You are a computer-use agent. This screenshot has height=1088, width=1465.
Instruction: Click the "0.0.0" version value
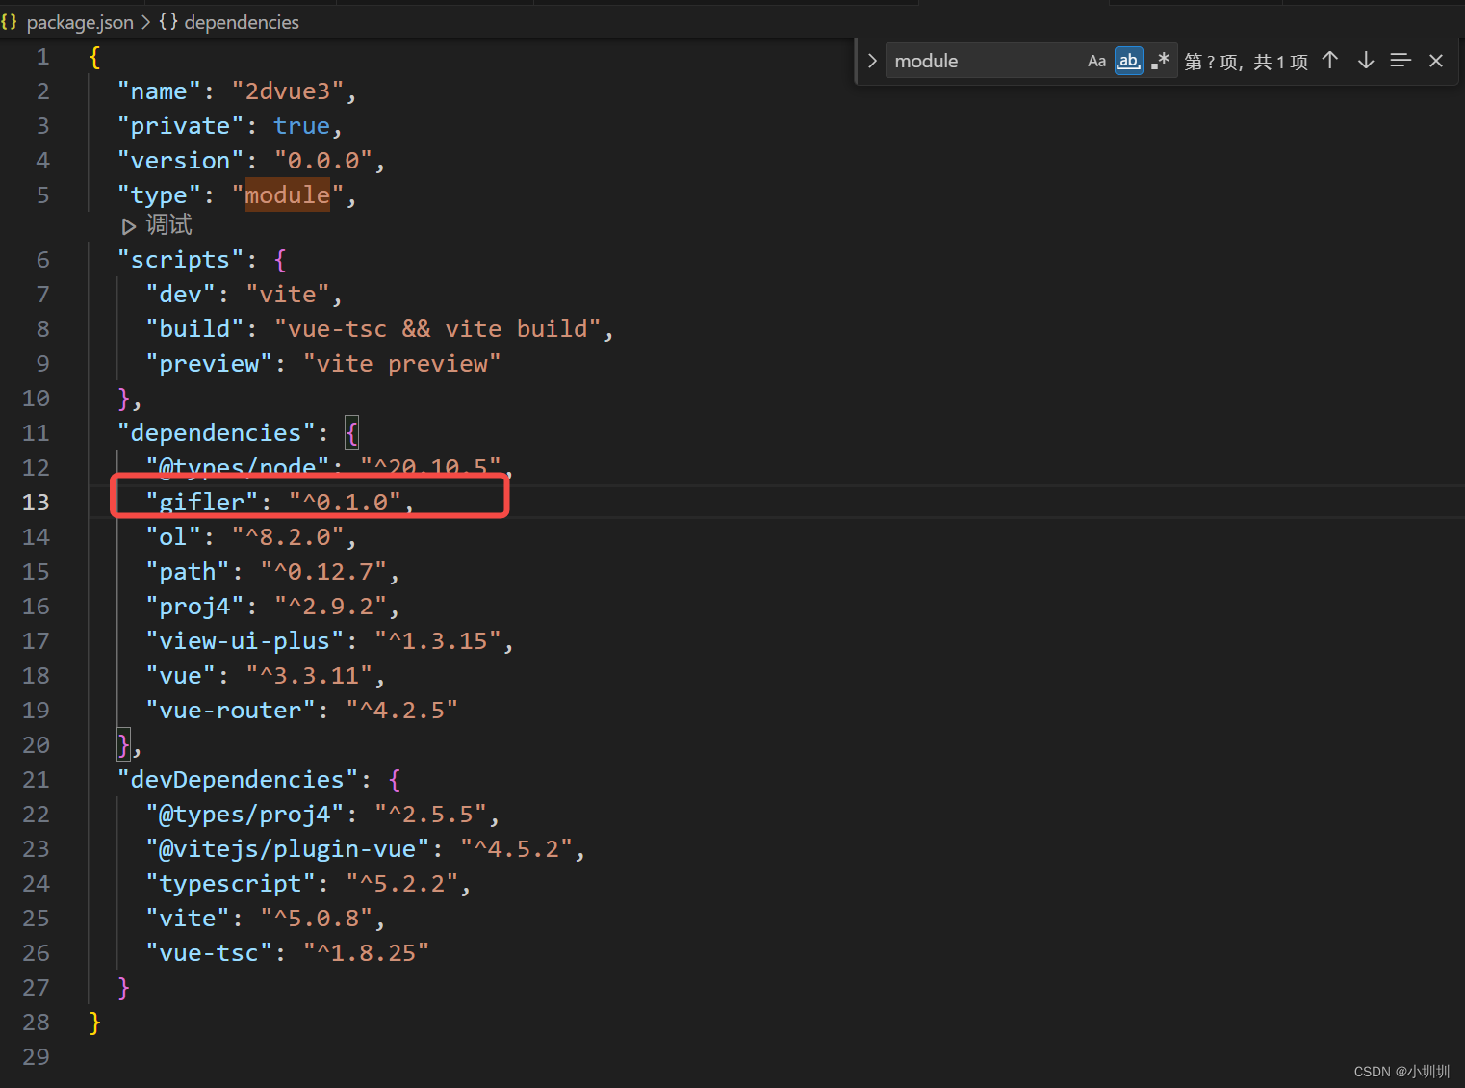(323, 161)
